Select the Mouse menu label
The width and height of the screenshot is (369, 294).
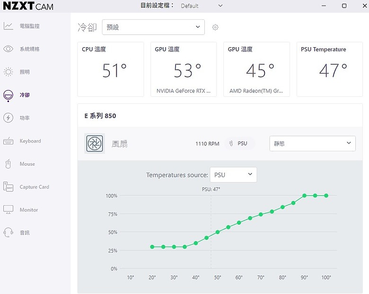(27, 164)
